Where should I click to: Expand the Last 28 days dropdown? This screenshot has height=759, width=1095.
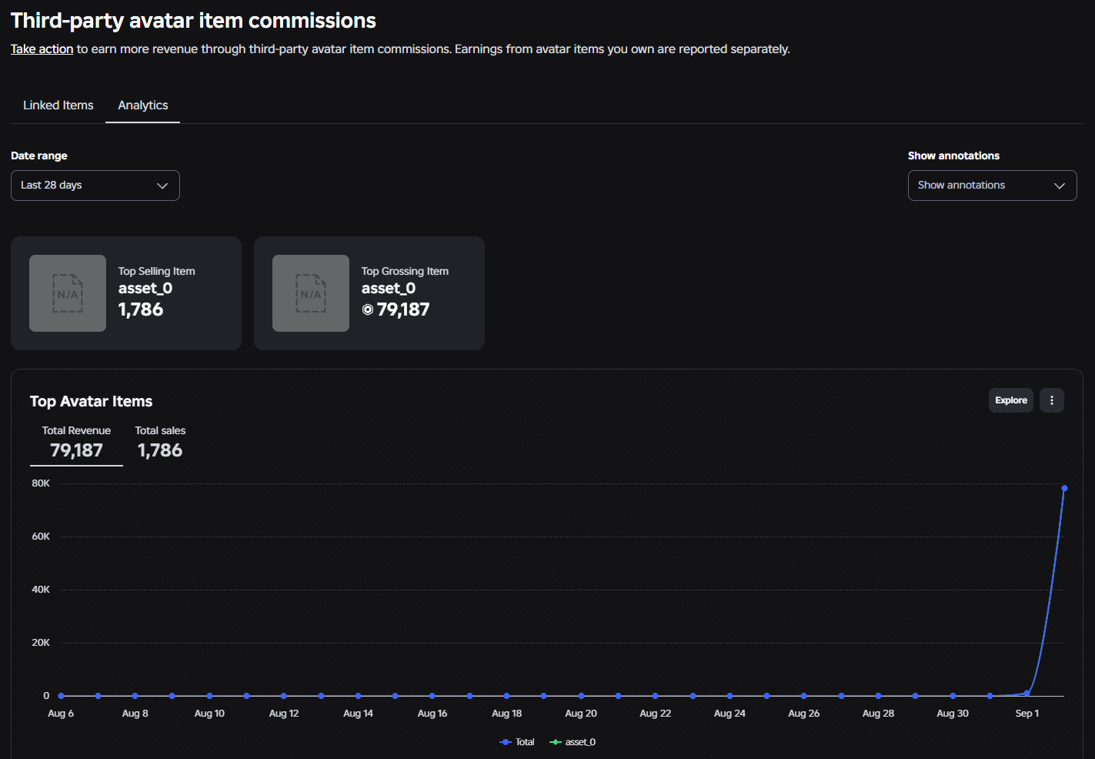pyautogui.click(x=95, y=186)
